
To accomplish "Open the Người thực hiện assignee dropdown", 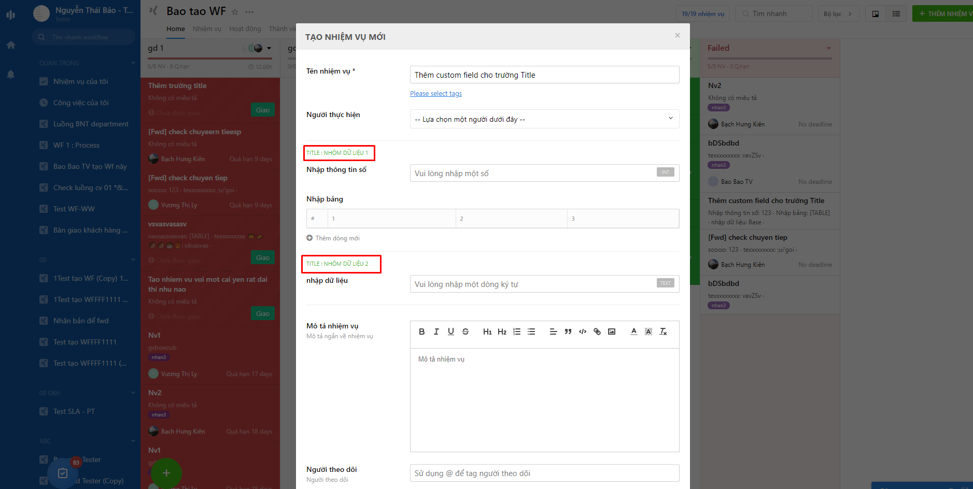I will tap(545, 119).
